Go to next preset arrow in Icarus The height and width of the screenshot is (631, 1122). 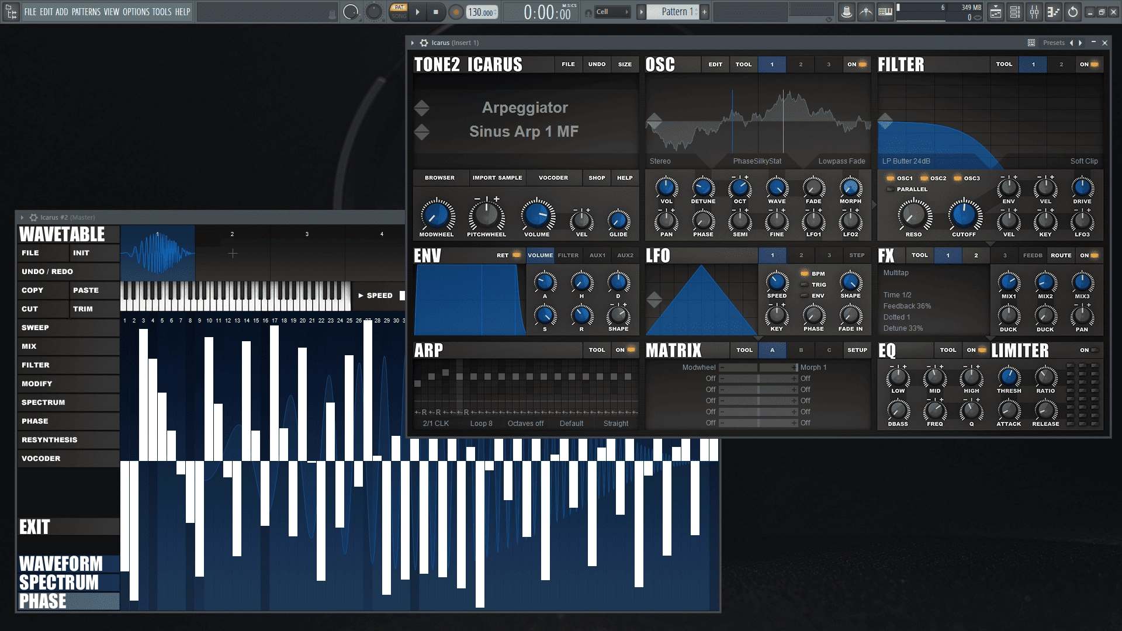(x=1081, y=43)
